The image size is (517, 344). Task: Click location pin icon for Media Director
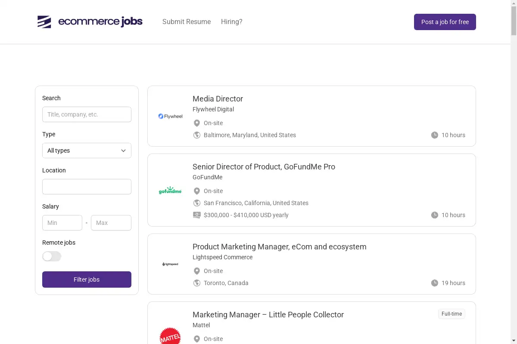[x=197, y=123]
